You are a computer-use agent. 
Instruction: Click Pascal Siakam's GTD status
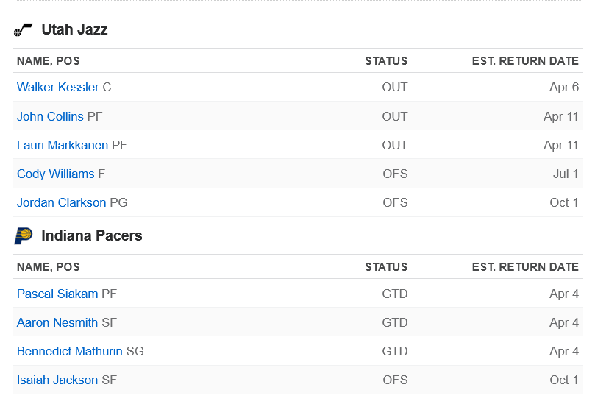click(394, 294)
